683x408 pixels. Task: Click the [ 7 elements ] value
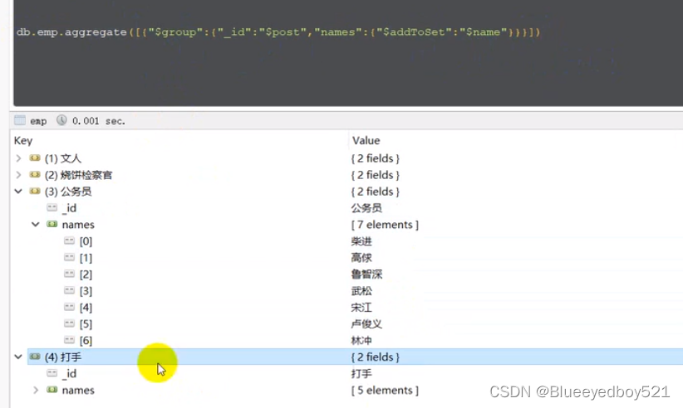coord(385,225)
